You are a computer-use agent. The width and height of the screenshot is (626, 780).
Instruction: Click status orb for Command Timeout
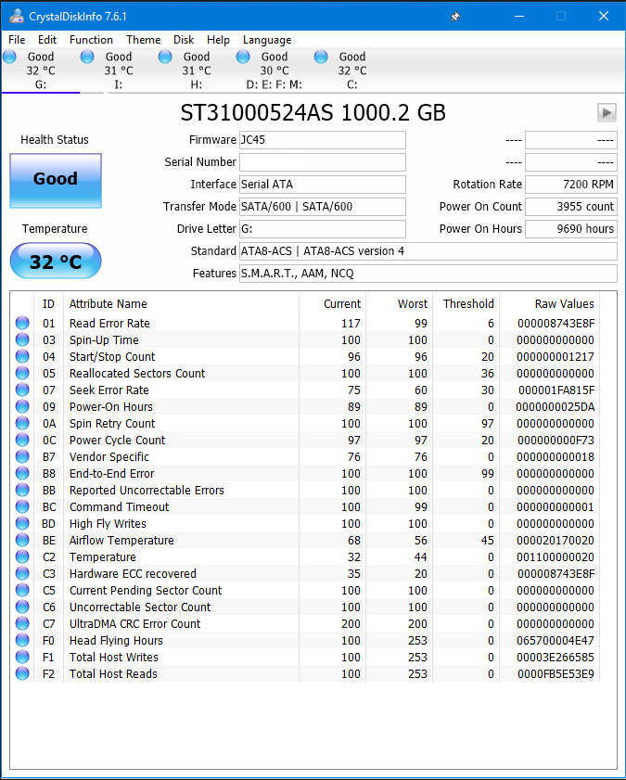coord(22,506)
